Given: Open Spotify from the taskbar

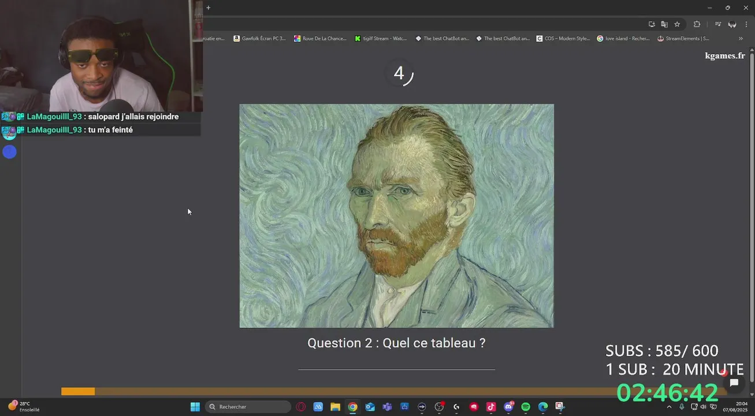Looking at the screenshot, I should coord(526,407).
